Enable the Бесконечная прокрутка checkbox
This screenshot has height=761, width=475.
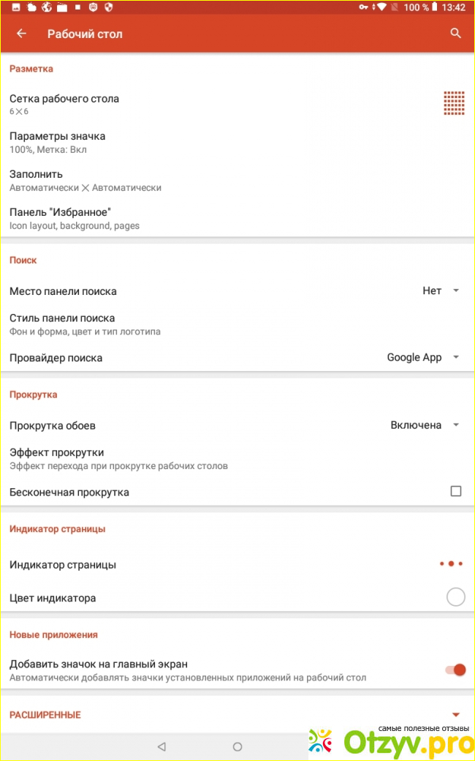point(455,491)
